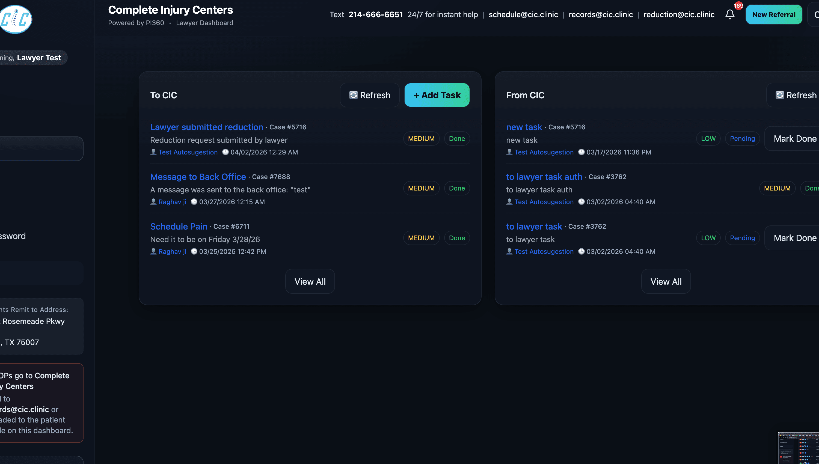Click Done badge on Schedule Pain

pos(457,238)
